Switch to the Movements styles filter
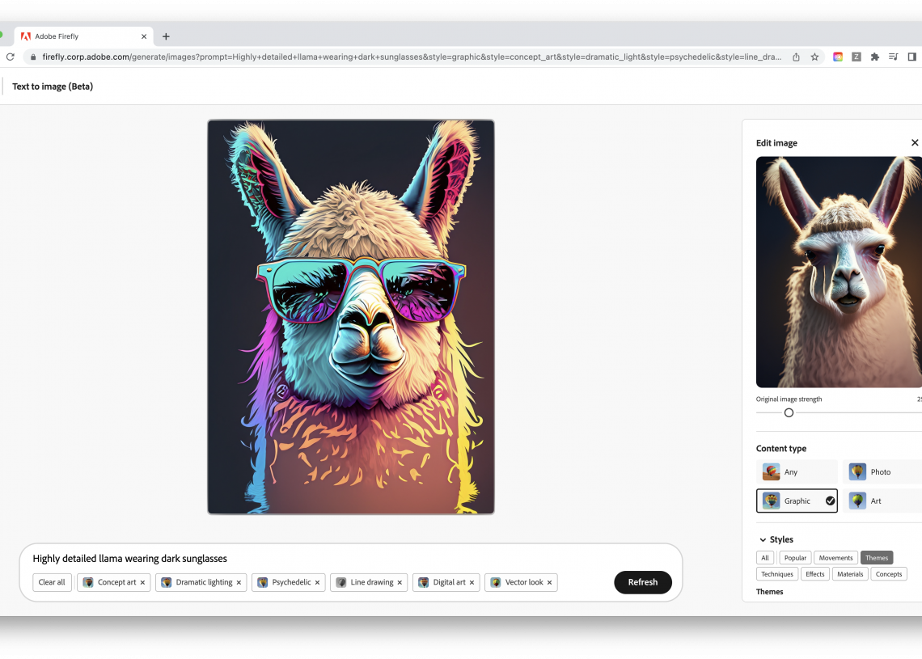Viewport: 922px width, 659px height. pyautogui.click(x=835, y=558)
